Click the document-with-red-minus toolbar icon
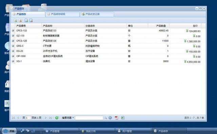This screenshot has width=217, height=134. (x=31, y=20)
